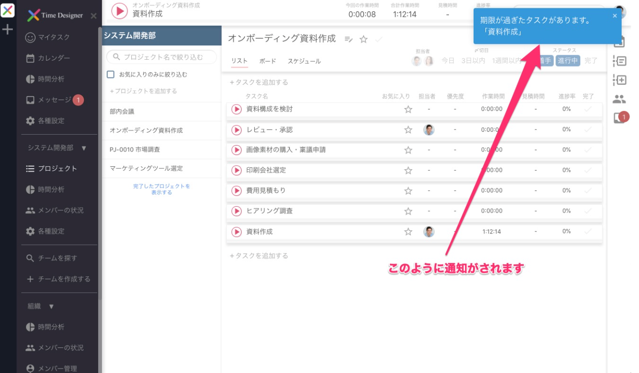This screenshot has height=373, width=639.
Task: Open the edit icon beside オンボーディング資料作成 title
Action: 349,39
